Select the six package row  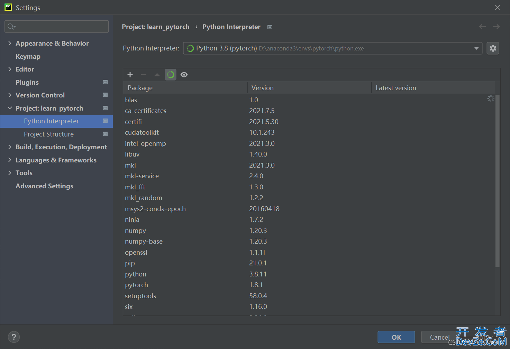tap(309, 307)
